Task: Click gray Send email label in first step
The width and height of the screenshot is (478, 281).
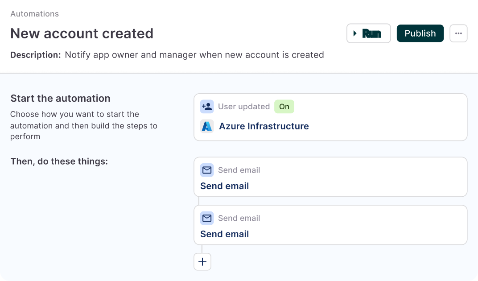Action: (239, 170)
